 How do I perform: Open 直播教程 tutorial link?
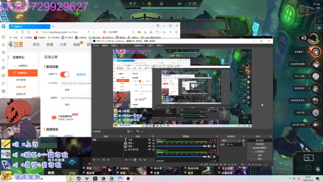click(81, 74)
